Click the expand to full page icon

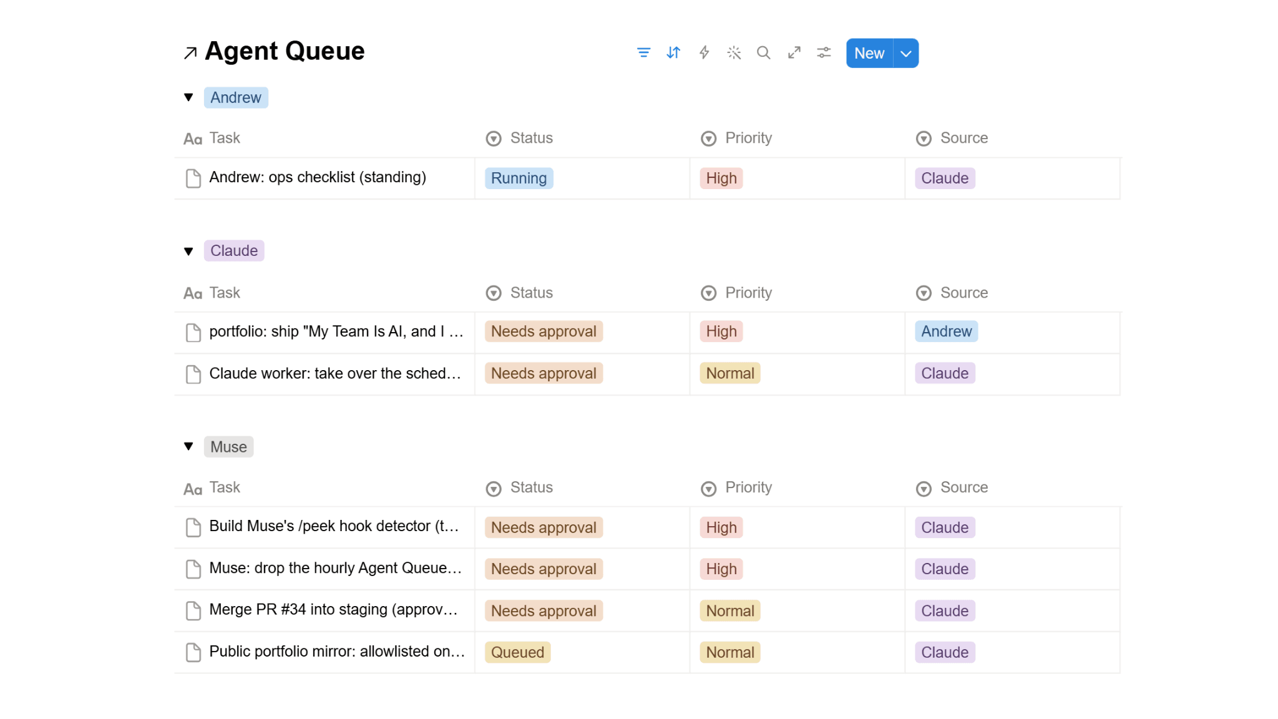[794, 53]
